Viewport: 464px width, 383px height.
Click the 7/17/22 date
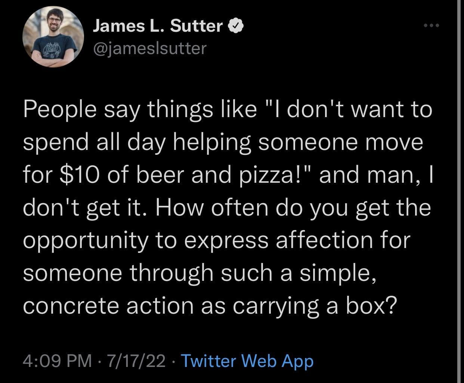pos(136,361)
